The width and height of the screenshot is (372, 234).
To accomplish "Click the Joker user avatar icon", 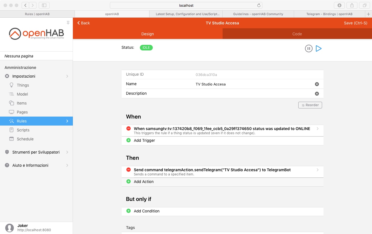I will point(10,228).
